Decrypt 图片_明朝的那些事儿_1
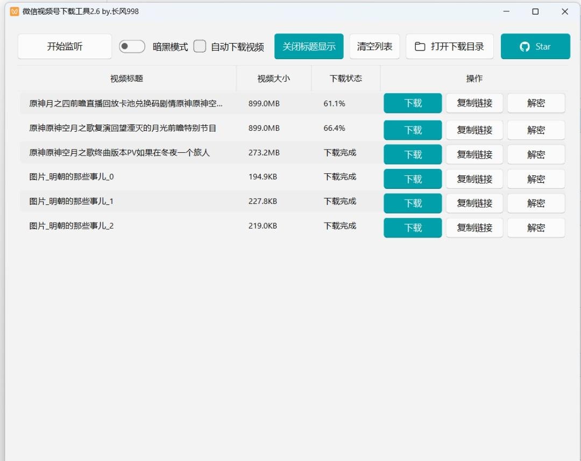 coord(536,203)
